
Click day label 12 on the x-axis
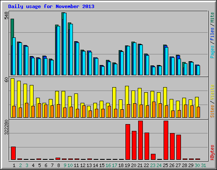pyautogui.click(x=83, y=165)
